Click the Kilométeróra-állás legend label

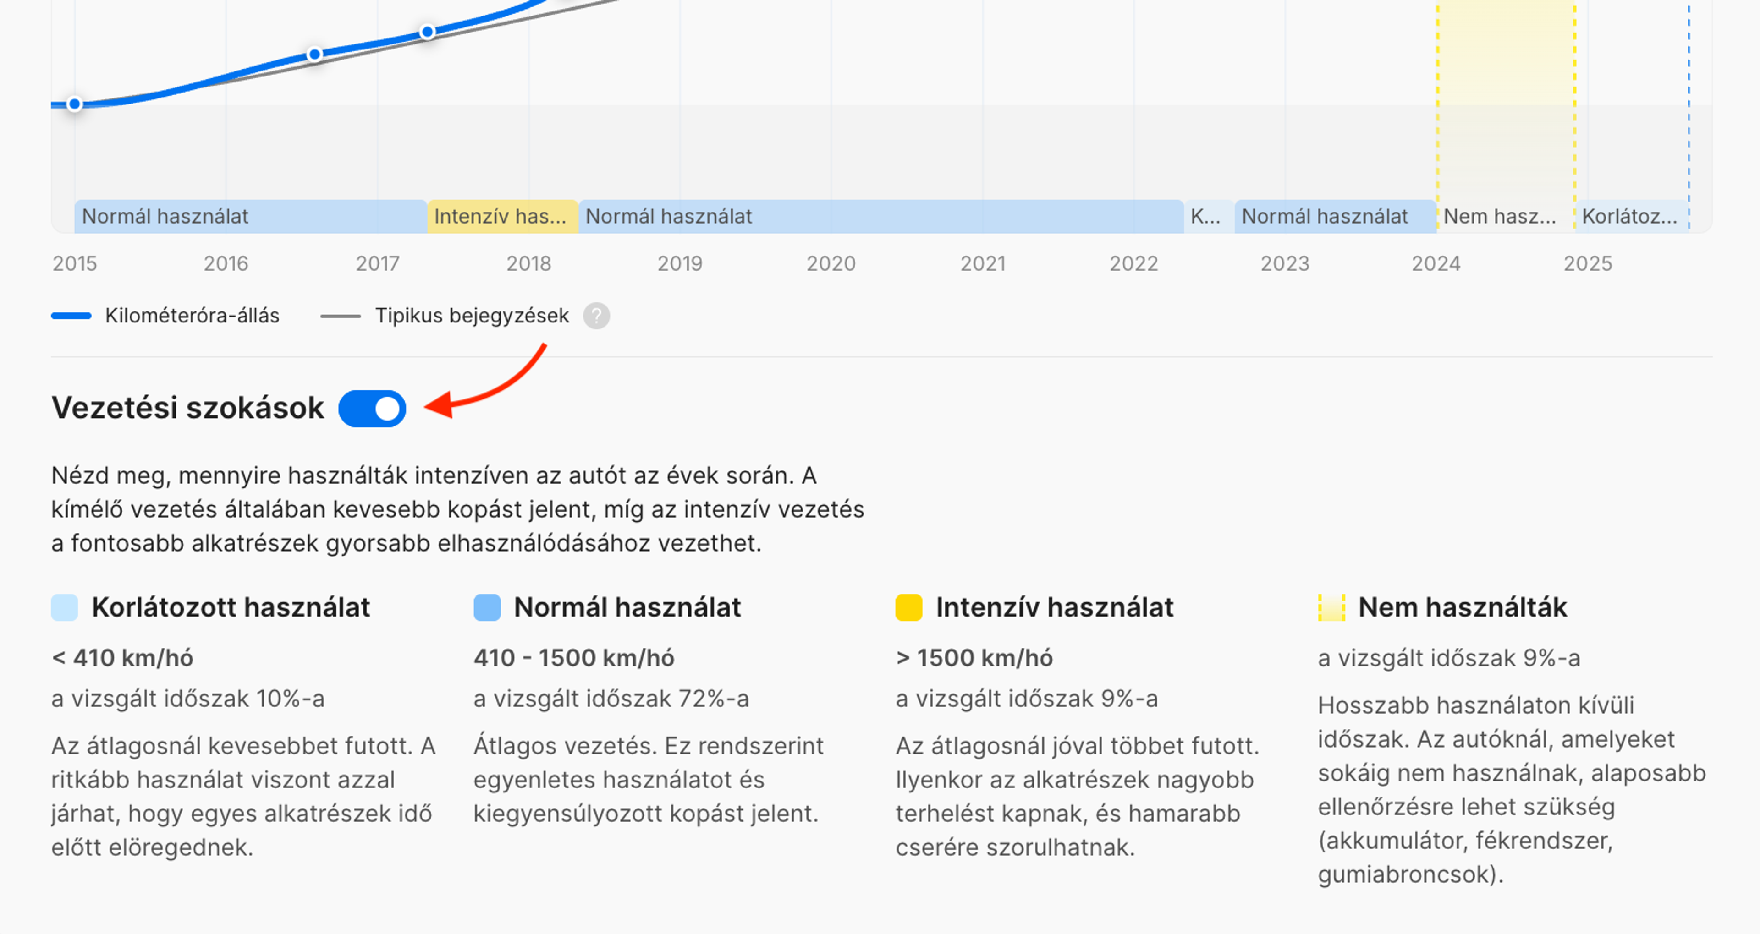point(192,316)
